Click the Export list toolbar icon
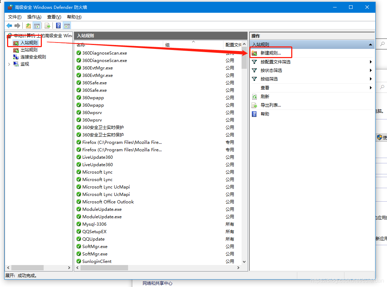 (x=48, y=26)
